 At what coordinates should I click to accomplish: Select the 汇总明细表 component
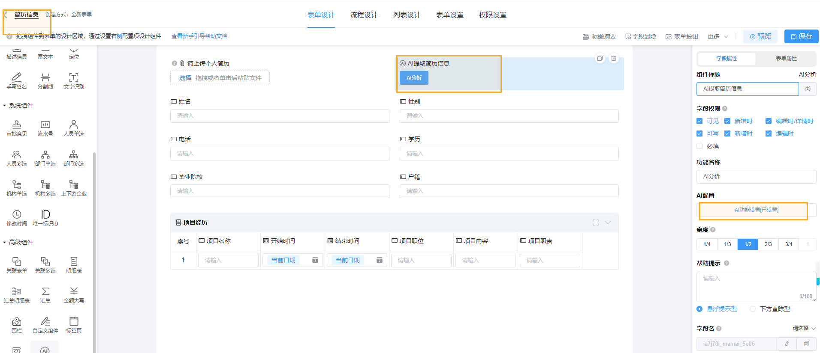(x=17, y=294)
